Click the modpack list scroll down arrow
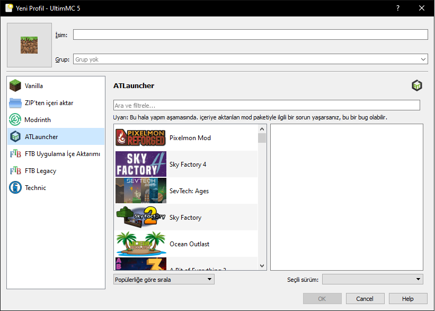 click(x=262, y=266)
